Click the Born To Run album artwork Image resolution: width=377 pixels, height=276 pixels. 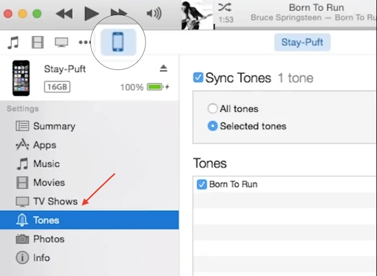[x=197, y=15]
